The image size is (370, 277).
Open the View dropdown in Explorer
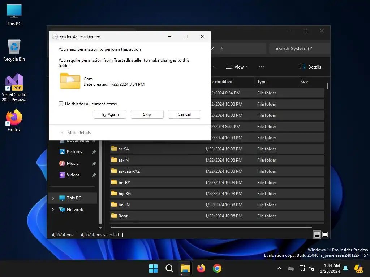click(x=237, y=67)
